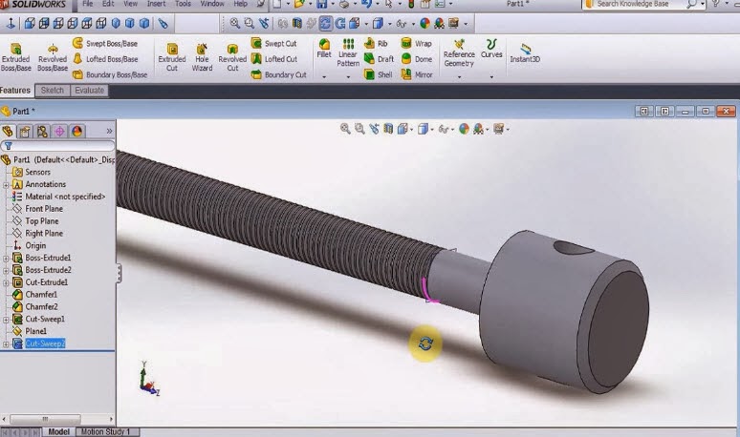Choose Boundary Boss/Base feature
The width and height of the screenshot is (740, 437).
pos(110,74)
